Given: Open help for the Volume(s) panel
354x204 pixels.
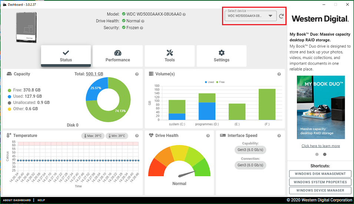Looking at the screenshot, I should point(279,74).
